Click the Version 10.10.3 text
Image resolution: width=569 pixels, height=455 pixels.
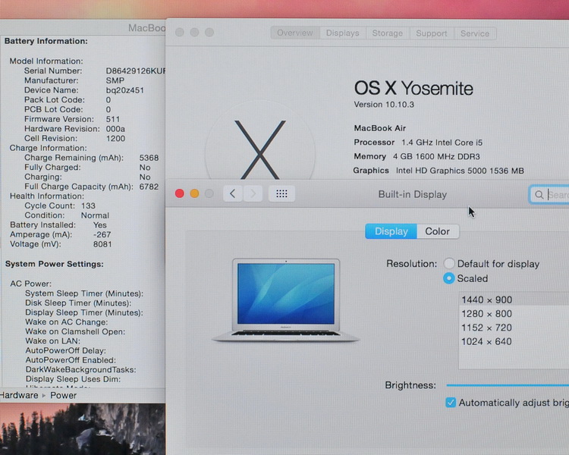[384, 105]
